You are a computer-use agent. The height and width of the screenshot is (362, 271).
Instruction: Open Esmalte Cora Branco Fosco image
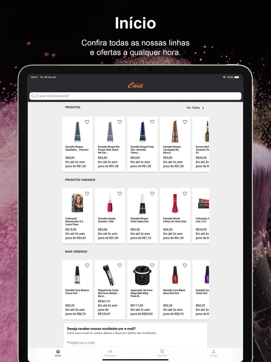coord(78,275)
